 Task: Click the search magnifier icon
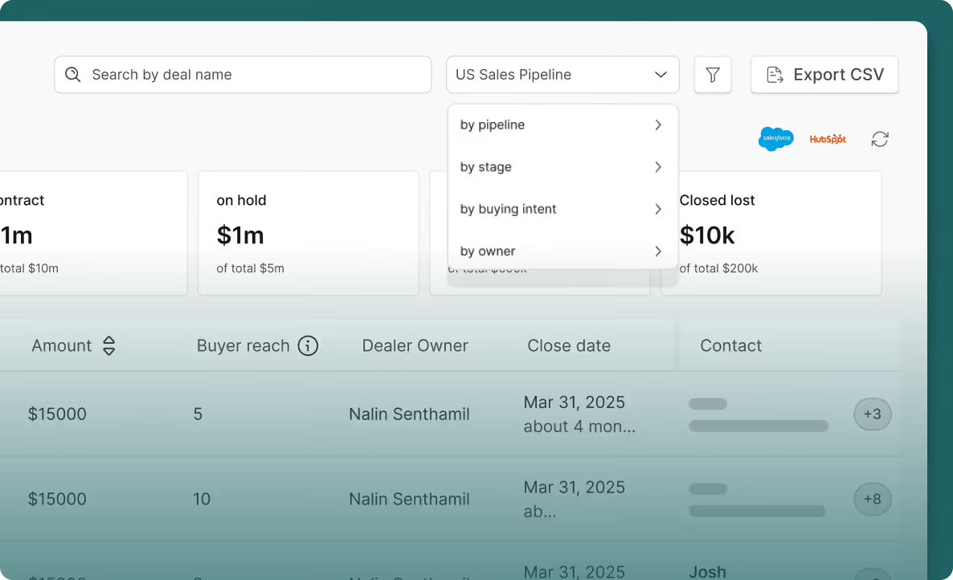73,75
